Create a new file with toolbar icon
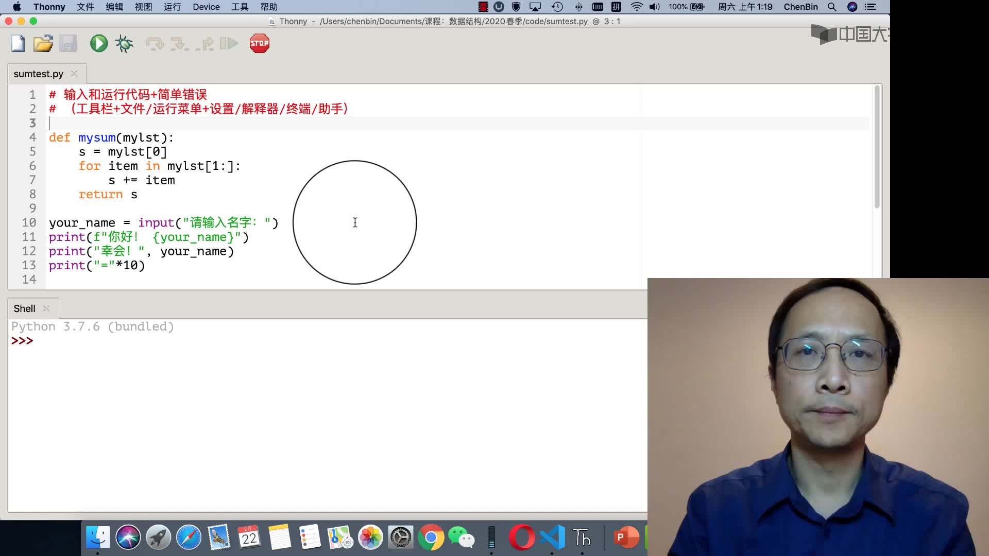The height and width of the screenshot is (556, 989). [18, 44]
